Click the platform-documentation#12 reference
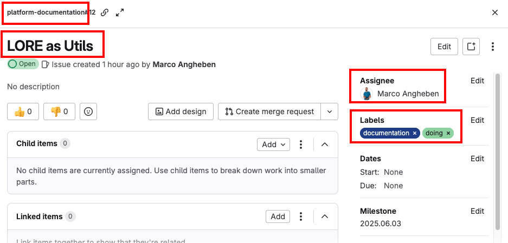Image resolution: width=508 pixels, height=243 pixels. [51, 12]
